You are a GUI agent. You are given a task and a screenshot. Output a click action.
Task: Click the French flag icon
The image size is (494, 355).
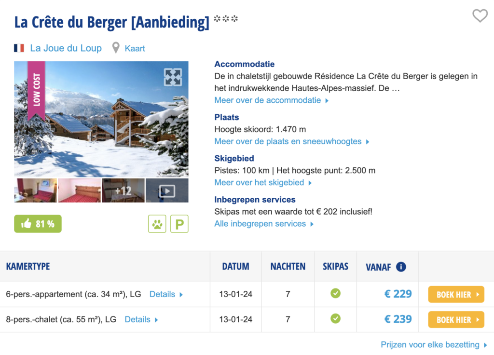19,48
